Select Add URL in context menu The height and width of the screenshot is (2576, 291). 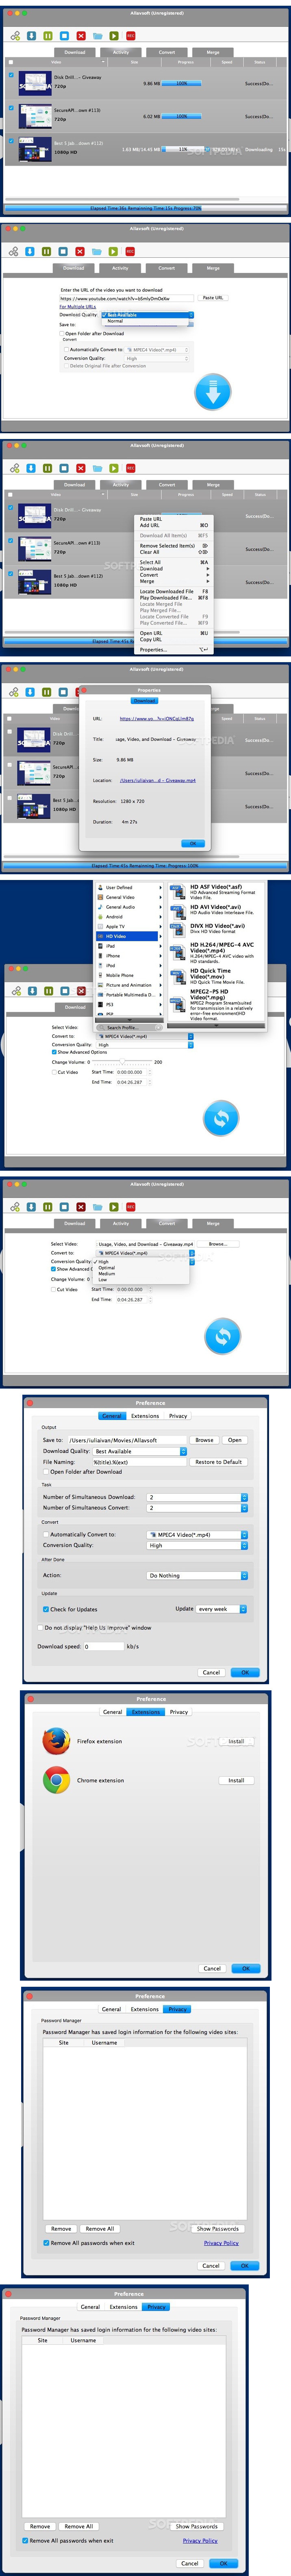point(174,525)
